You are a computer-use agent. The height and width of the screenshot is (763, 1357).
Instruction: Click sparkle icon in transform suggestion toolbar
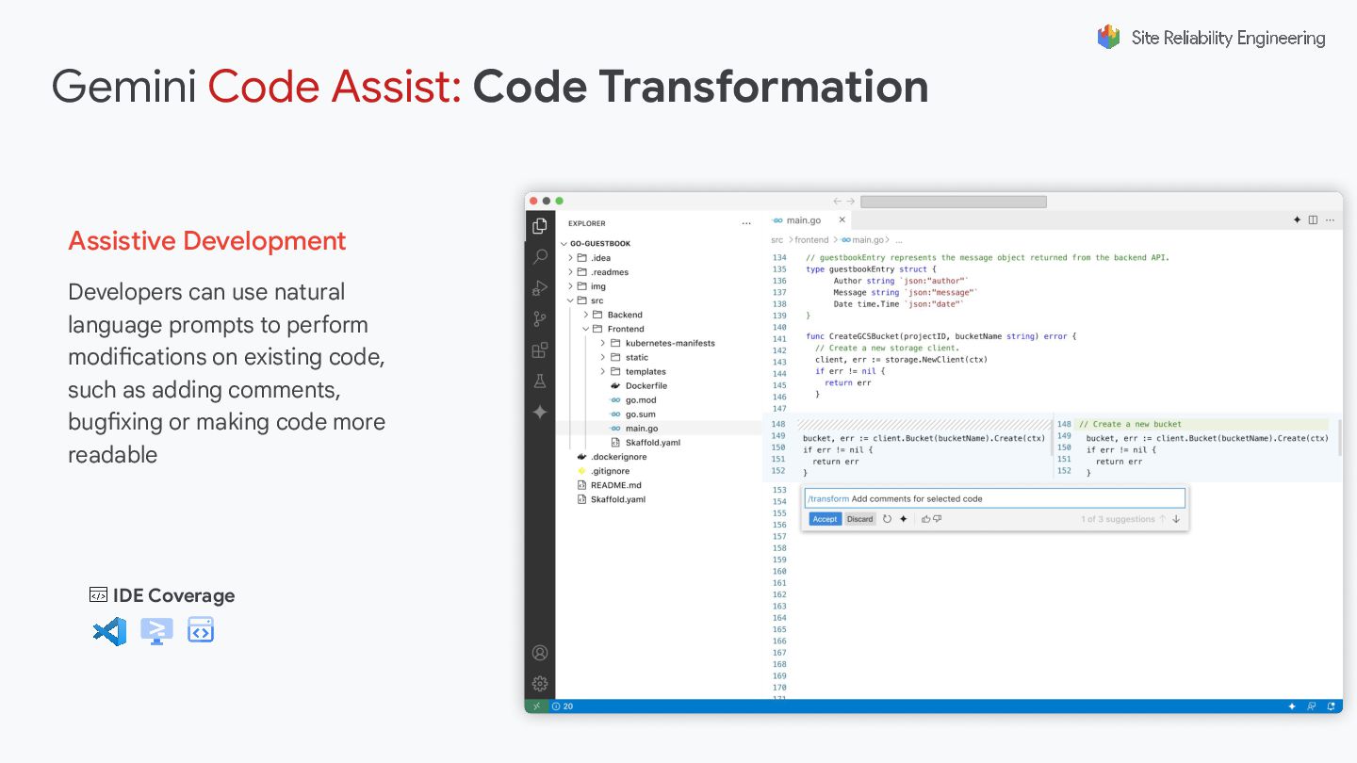coord(904,519)
